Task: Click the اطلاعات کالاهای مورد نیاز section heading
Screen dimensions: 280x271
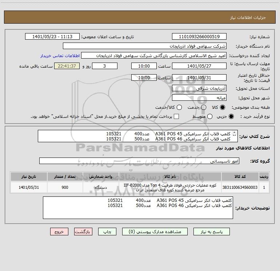Action: tap(243, 148)
